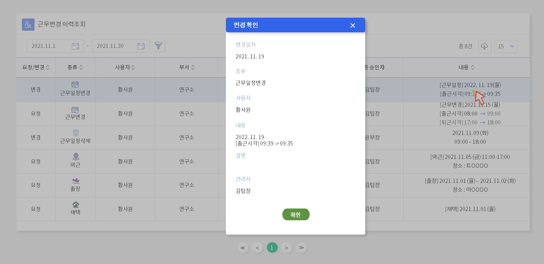Viewport: 544px width, 264px height.
Task: Click the 근무일정삭제 trash icon
Action: (x=75, y=133)
